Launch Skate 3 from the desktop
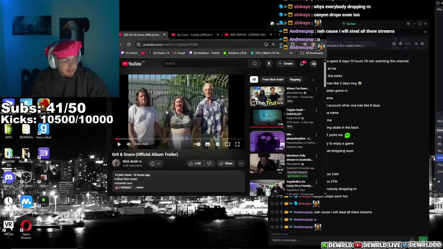The width and height of the screenshot is (443, 249). tap(44, 180)
